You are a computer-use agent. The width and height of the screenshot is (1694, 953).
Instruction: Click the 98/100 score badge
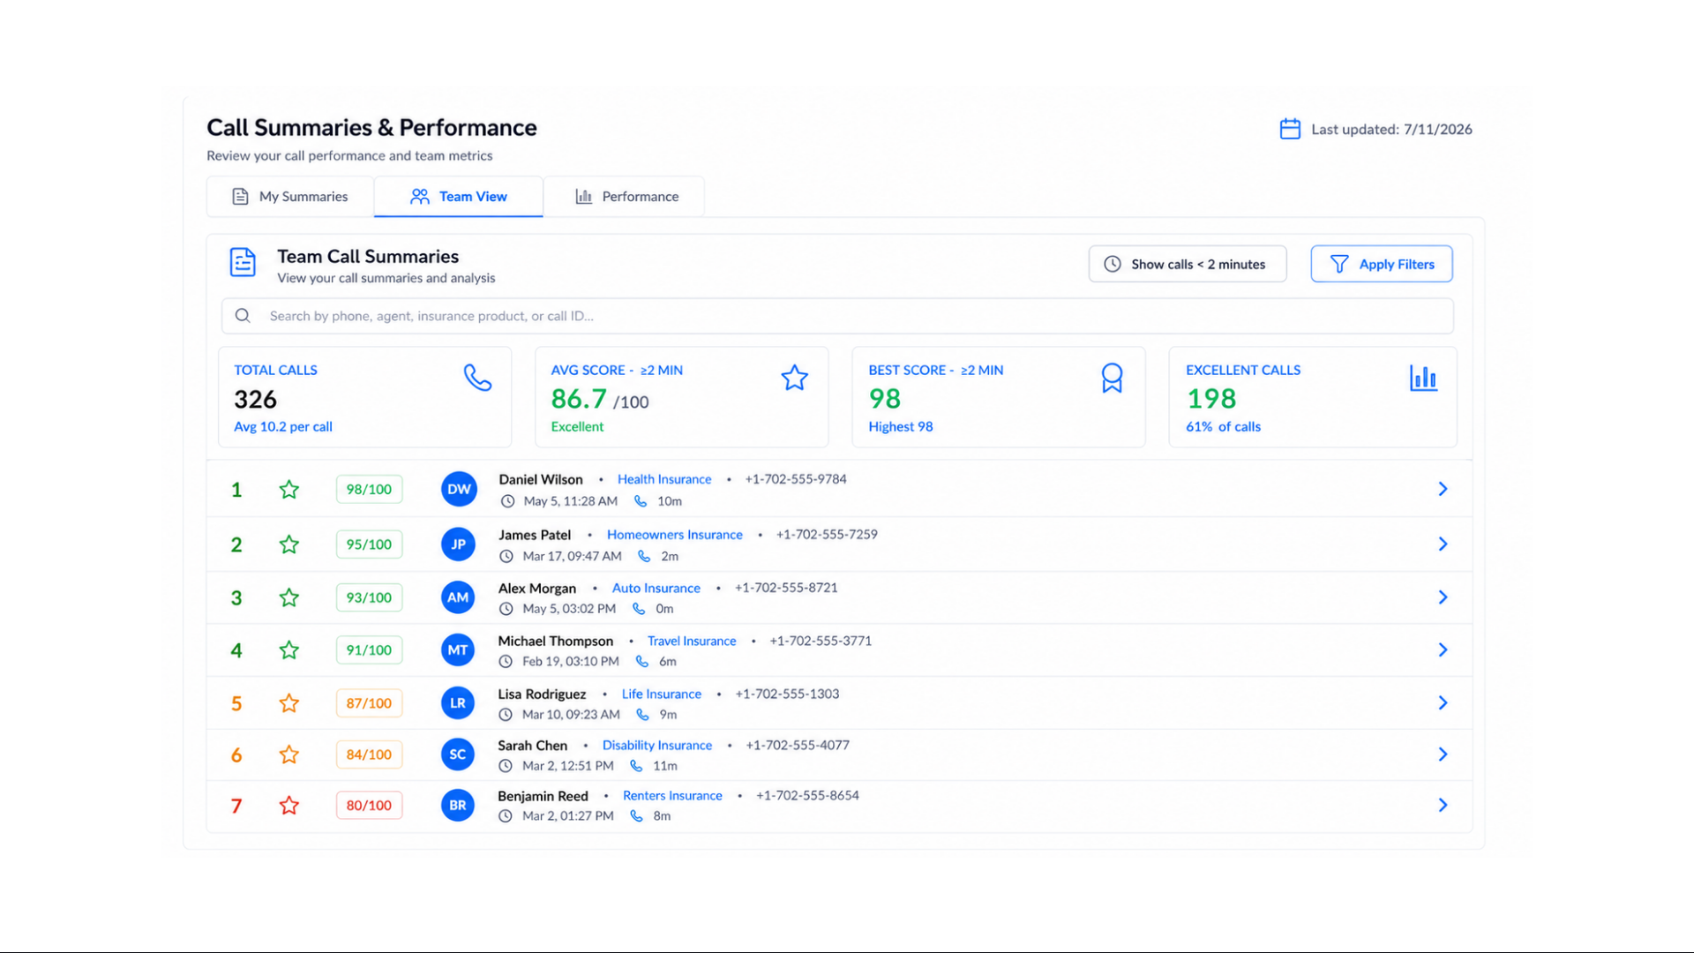pyautogui.click(x=369, y=490)
